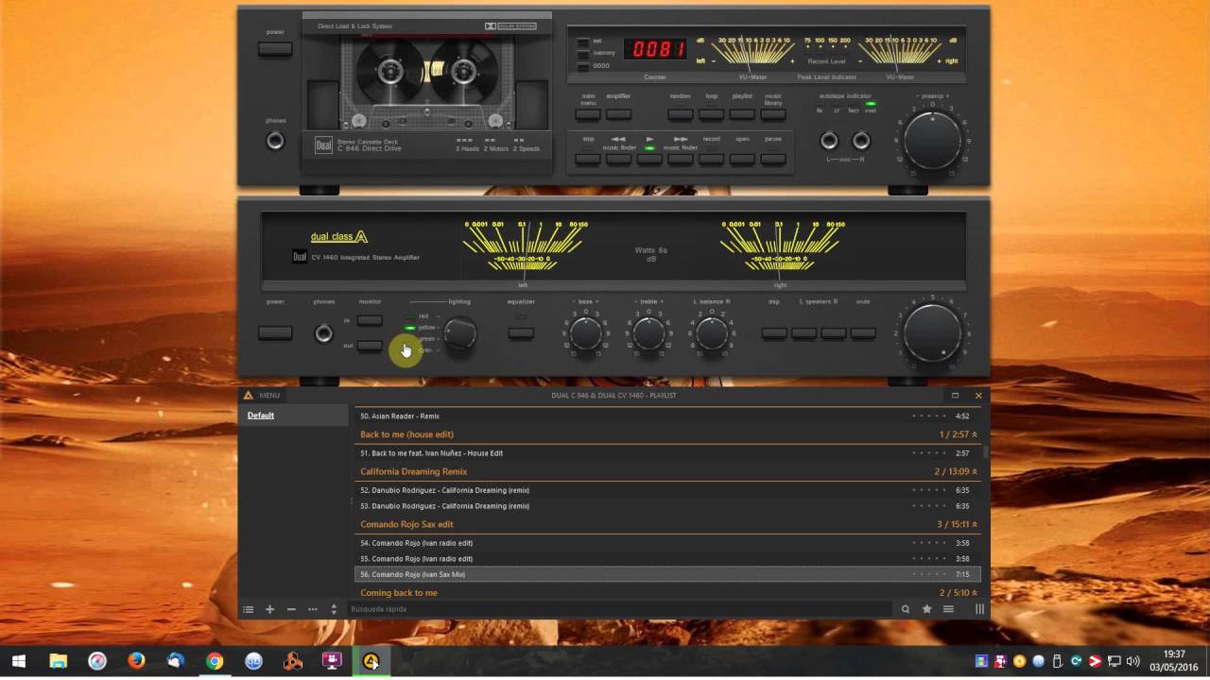This screenshot has height=680, width=1210.
Task: Click the plus icon to add tracks
Action: pos(269,610)
